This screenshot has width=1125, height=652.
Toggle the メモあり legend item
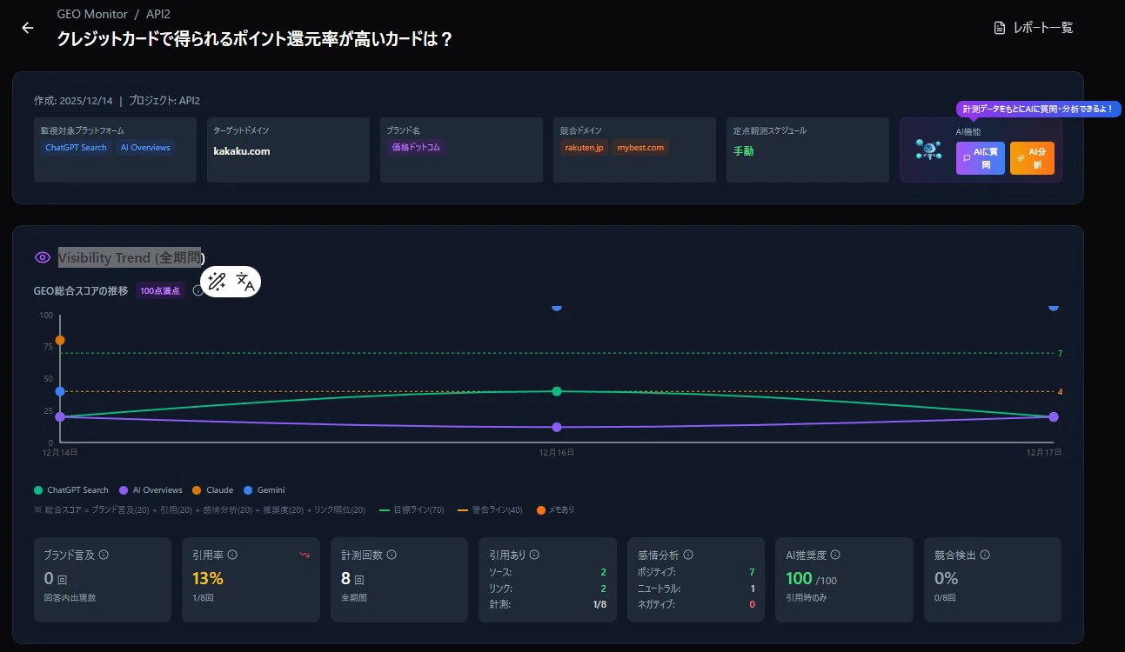pos(556,509)
